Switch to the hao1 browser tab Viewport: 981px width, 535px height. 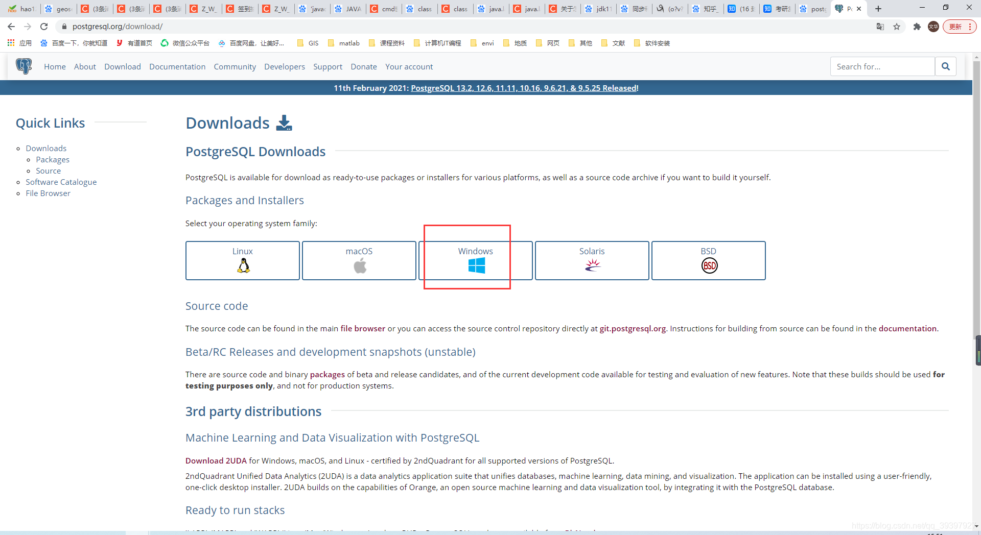[21, 9]
